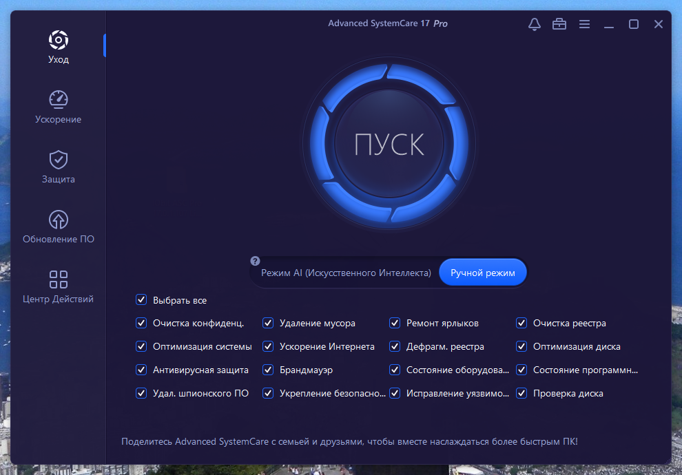Toggle the Очистка реестра checkbox
The width and height of the screenshot is (682, 475).
[521, 323]
